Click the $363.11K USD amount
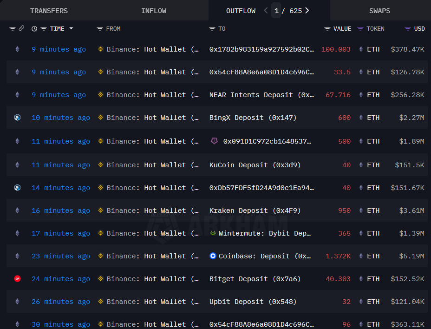Screen dimensions: 431x329 [407, 325]
